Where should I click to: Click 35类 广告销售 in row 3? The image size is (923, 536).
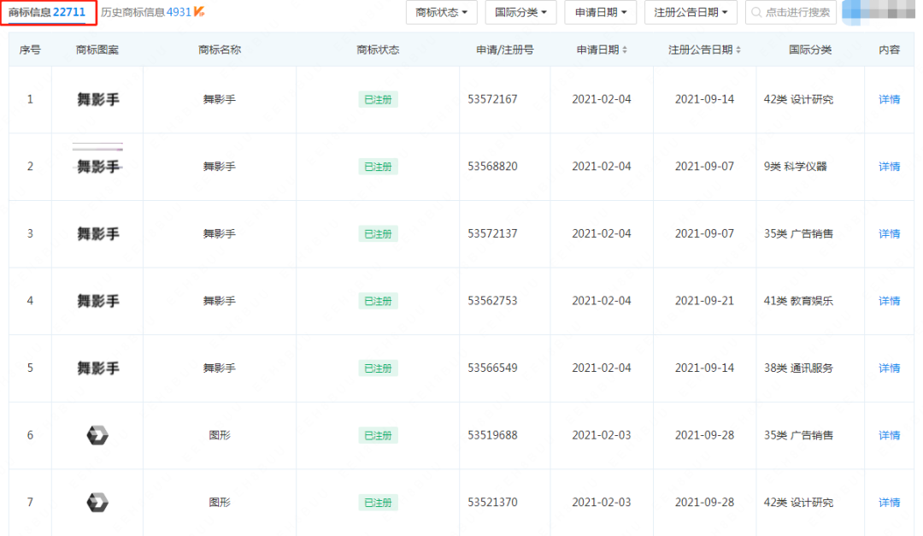click(x=798, y=234)
